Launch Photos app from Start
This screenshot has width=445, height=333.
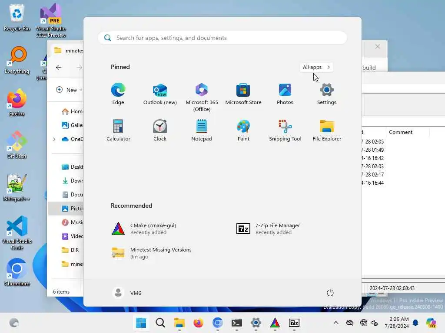tap(285, 94)
